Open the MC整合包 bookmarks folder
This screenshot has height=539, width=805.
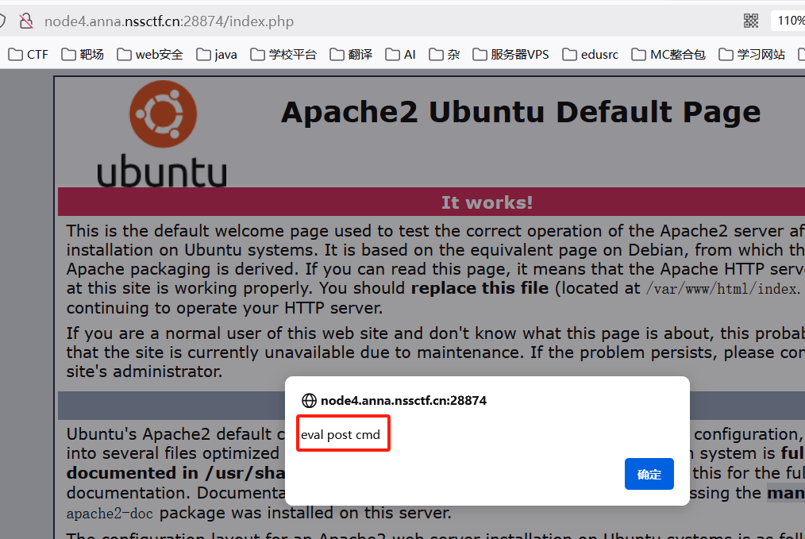point(668,55)
